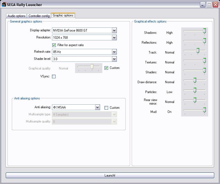The height and width of the screenshot is (184, 220).
Task: Minimize the SEGA Rally Launcher window
Action: [202, 5]
